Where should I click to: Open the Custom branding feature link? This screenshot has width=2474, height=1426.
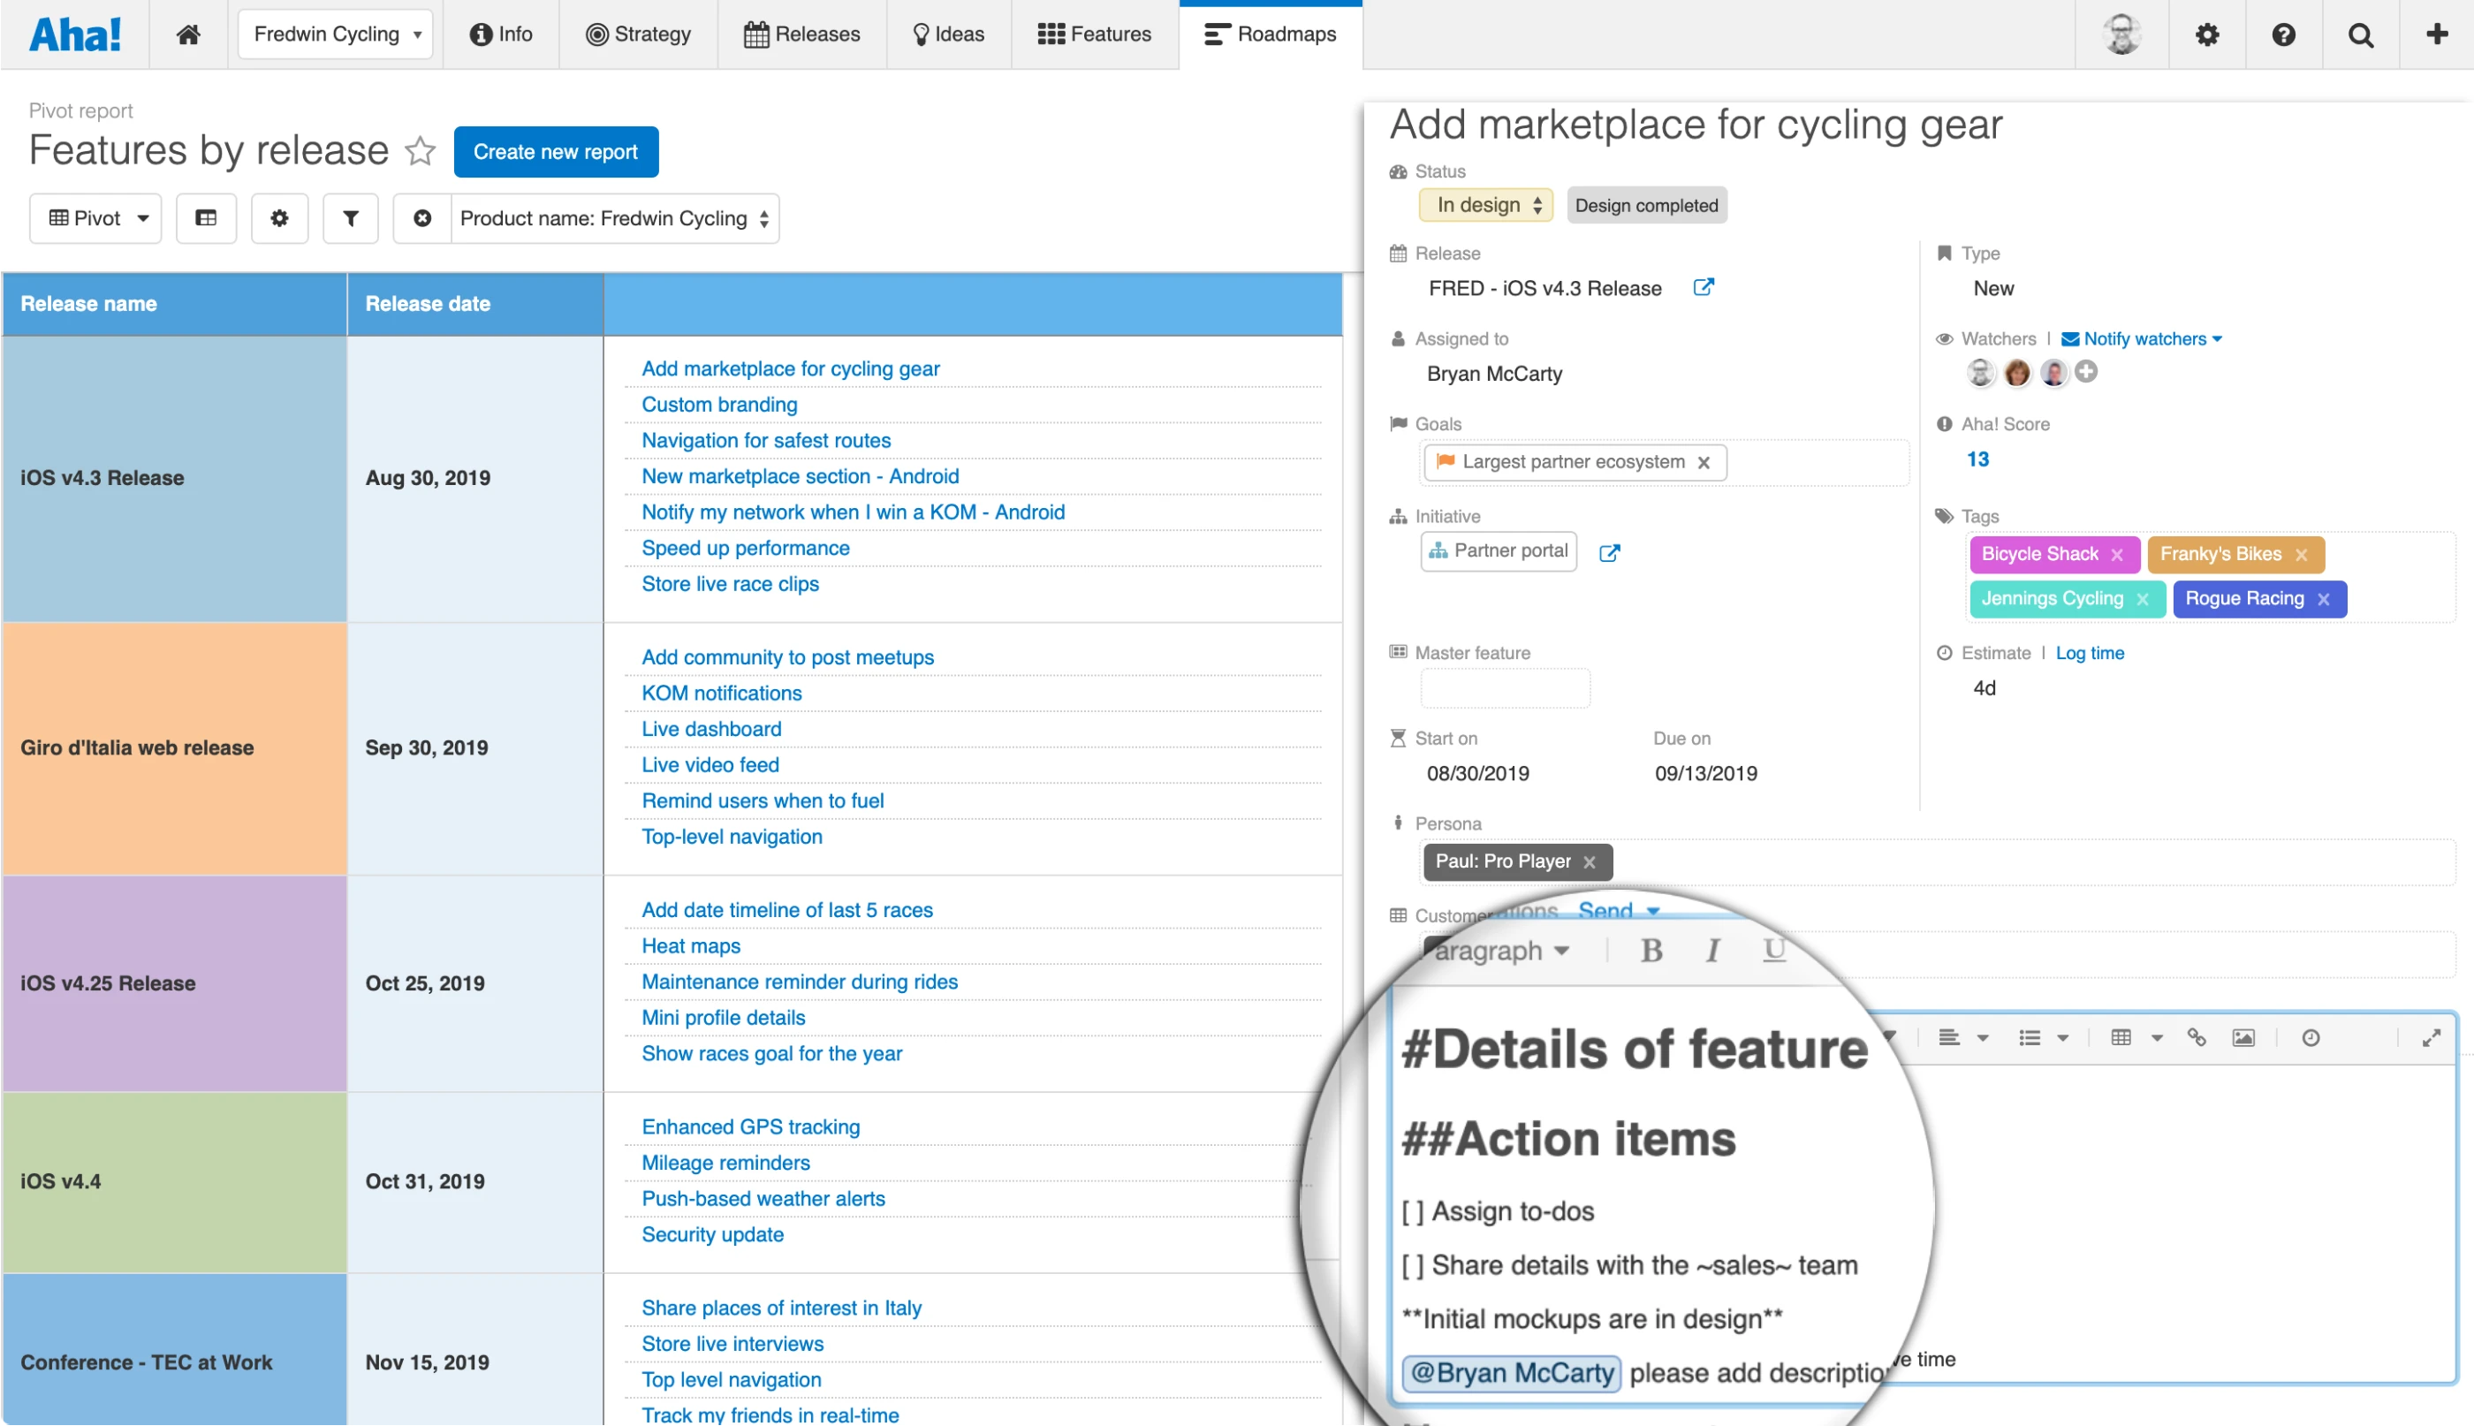pos(719,405)
